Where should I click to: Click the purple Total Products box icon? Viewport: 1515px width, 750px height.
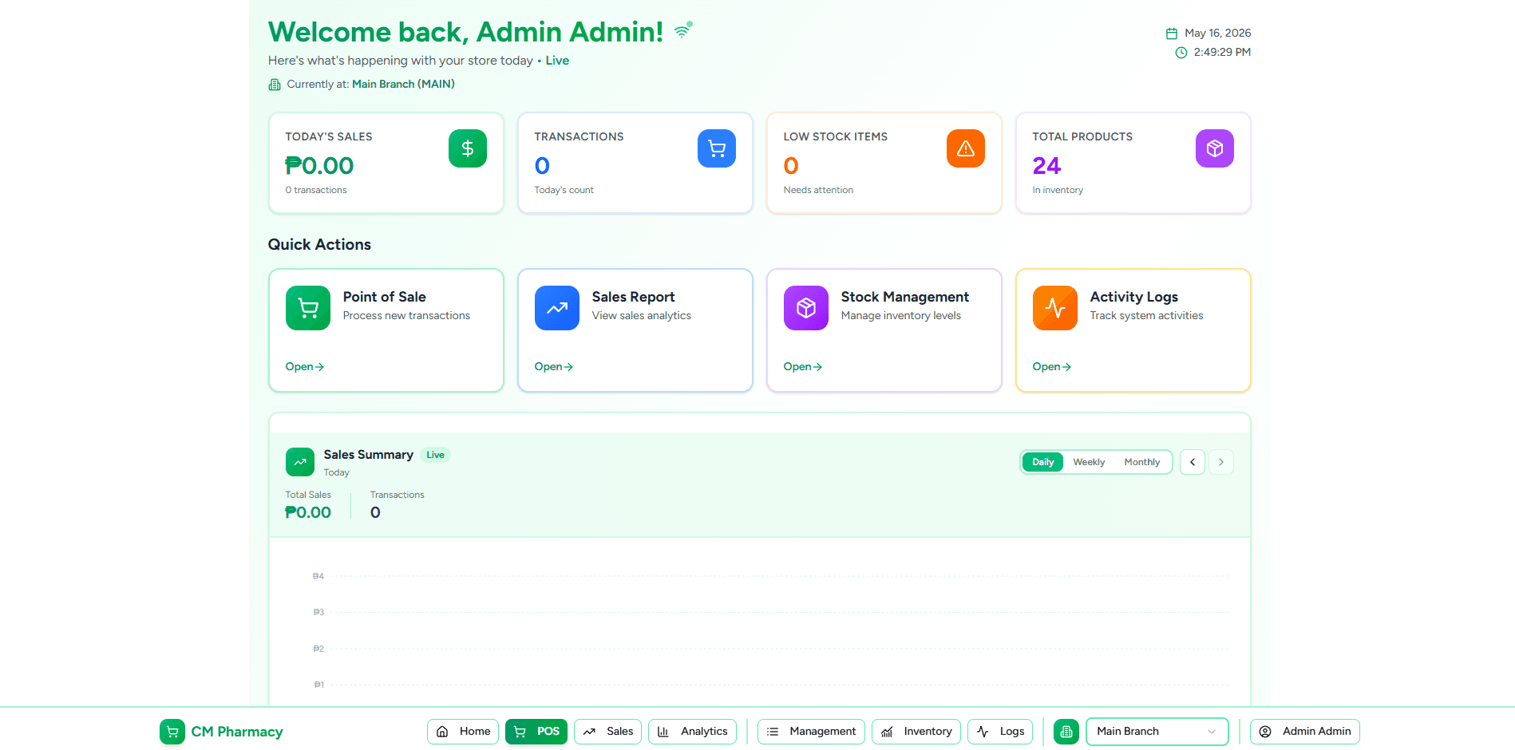1215,148
